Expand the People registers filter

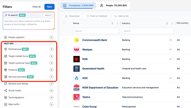51,37
